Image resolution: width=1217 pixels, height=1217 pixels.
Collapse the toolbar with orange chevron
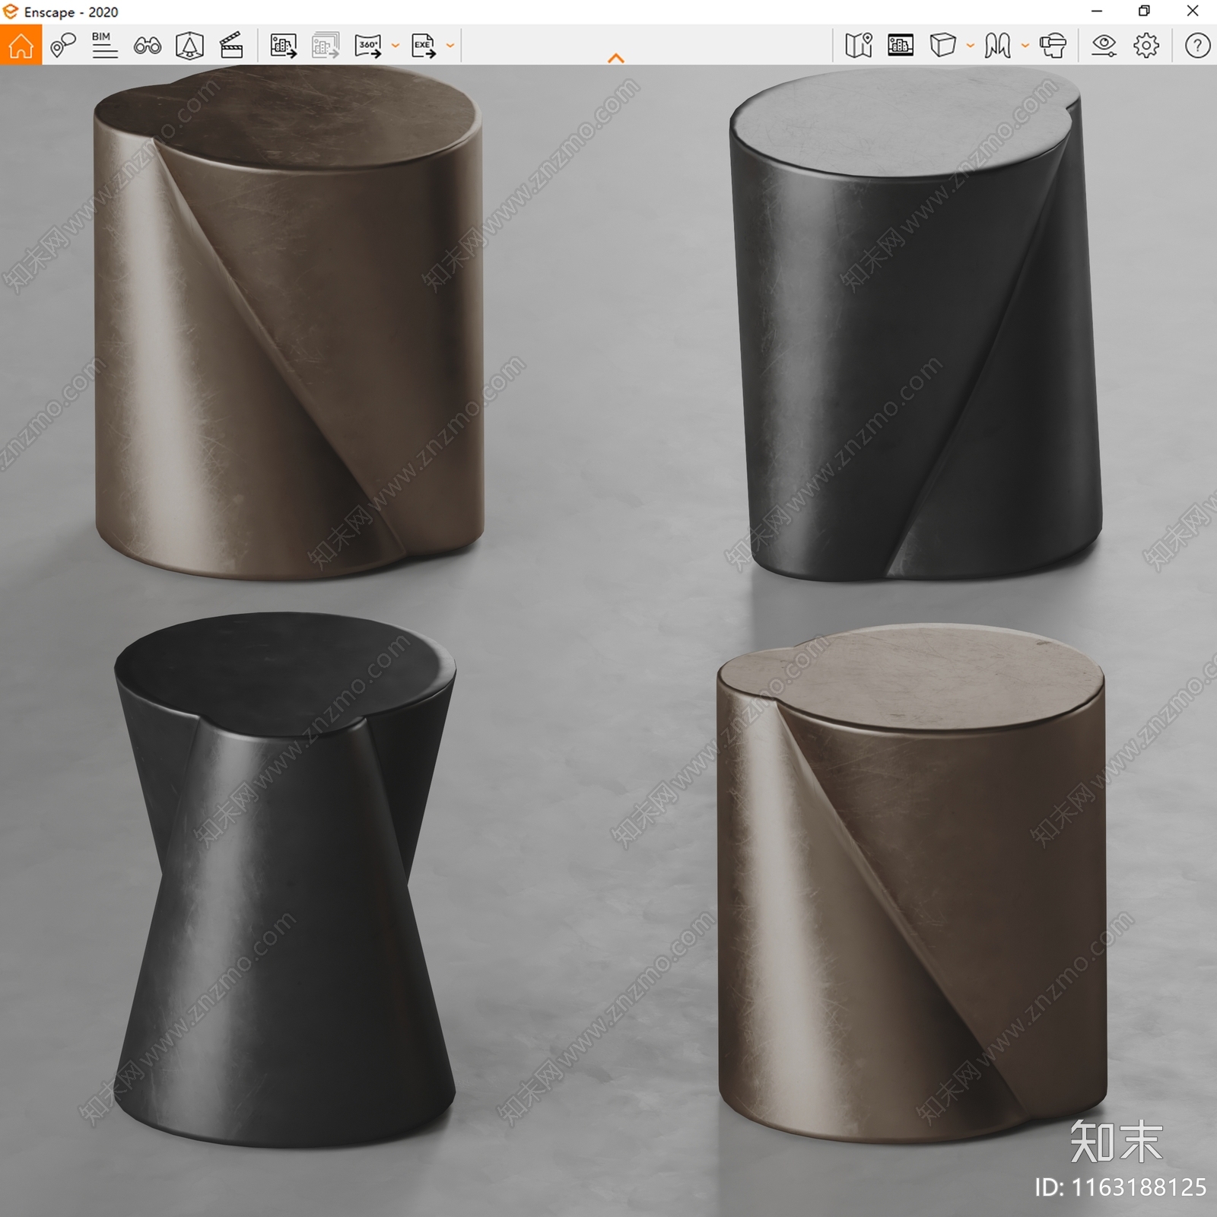coord(616,58)
